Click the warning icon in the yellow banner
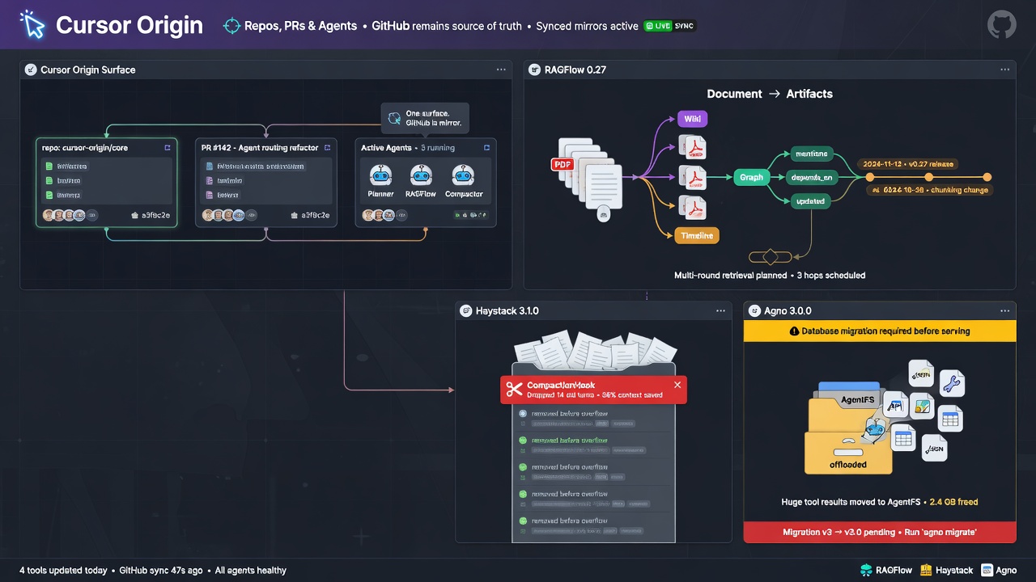1036x582 pixels. [x=794, y=331]
